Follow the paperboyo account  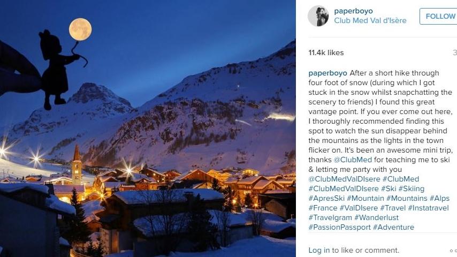(438, 16)
